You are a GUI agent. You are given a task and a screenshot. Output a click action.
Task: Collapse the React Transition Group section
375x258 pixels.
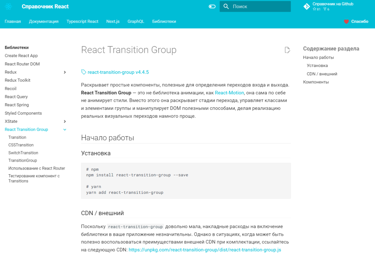(x=65, y=129)
